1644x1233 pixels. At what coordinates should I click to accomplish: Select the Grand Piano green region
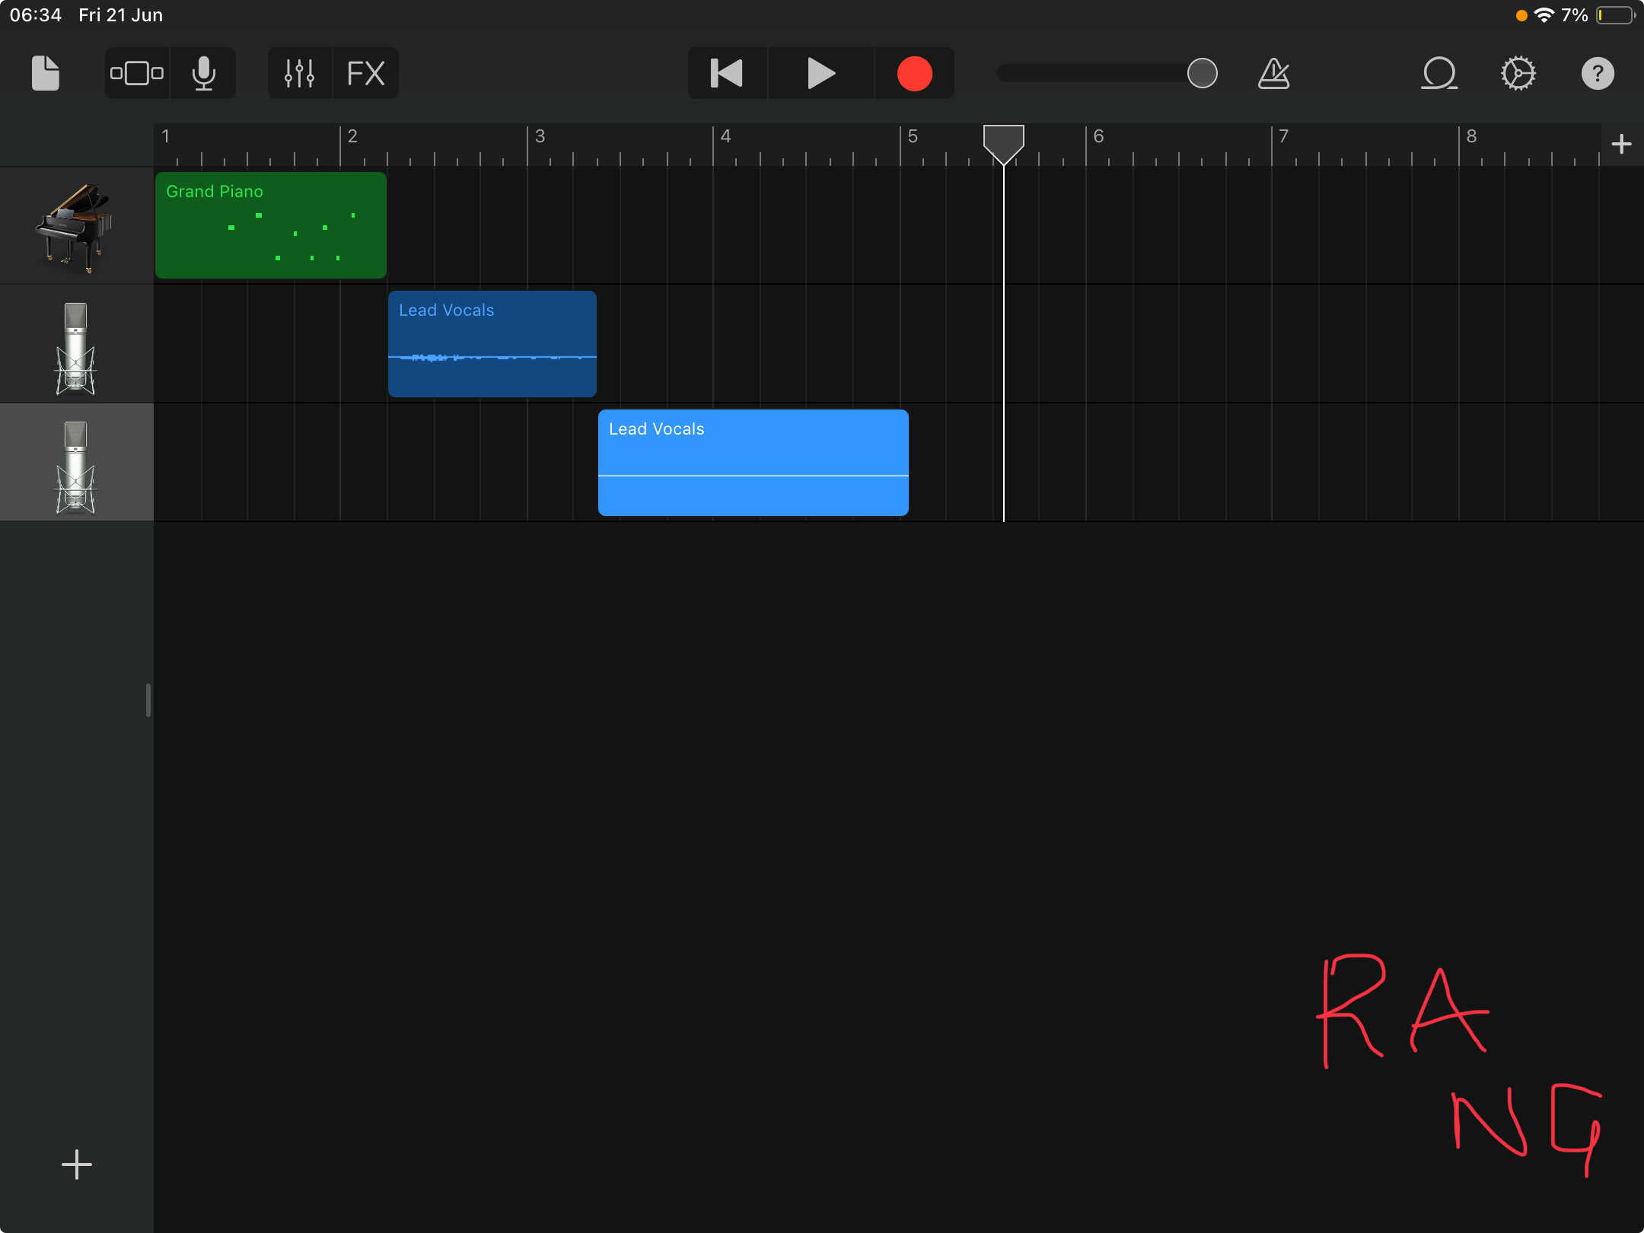(271, 226)
